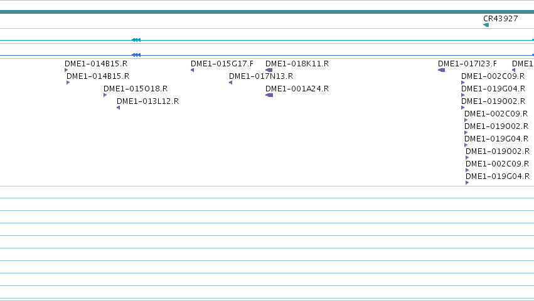Select the thick teal gene span bar

pos(267,12)
